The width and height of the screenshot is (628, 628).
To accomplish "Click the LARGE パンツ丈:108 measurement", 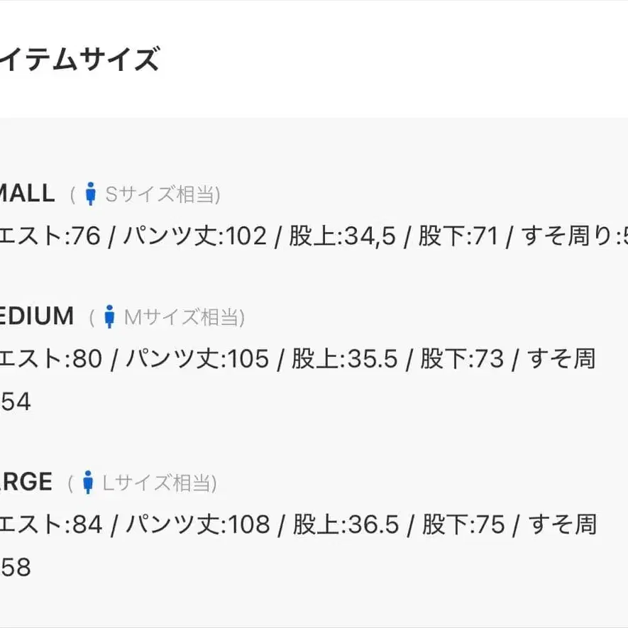I will (x=198, y=525).
